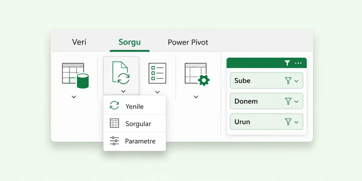Click the refresh arrows icon beside Yenile
This screenshot has width=362, height=181.
pos(114,106)
